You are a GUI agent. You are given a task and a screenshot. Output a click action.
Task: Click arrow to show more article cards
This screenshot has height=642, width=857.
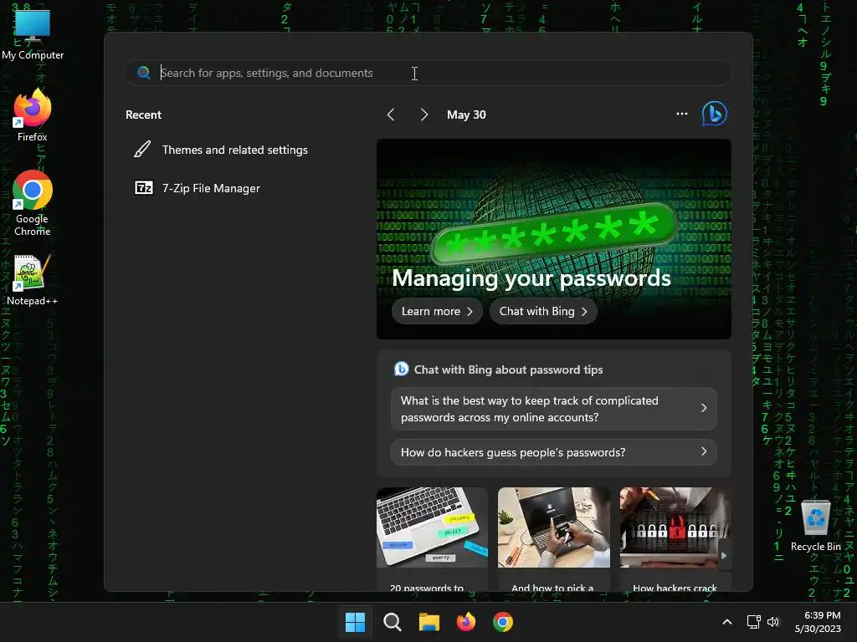[724, 556]
